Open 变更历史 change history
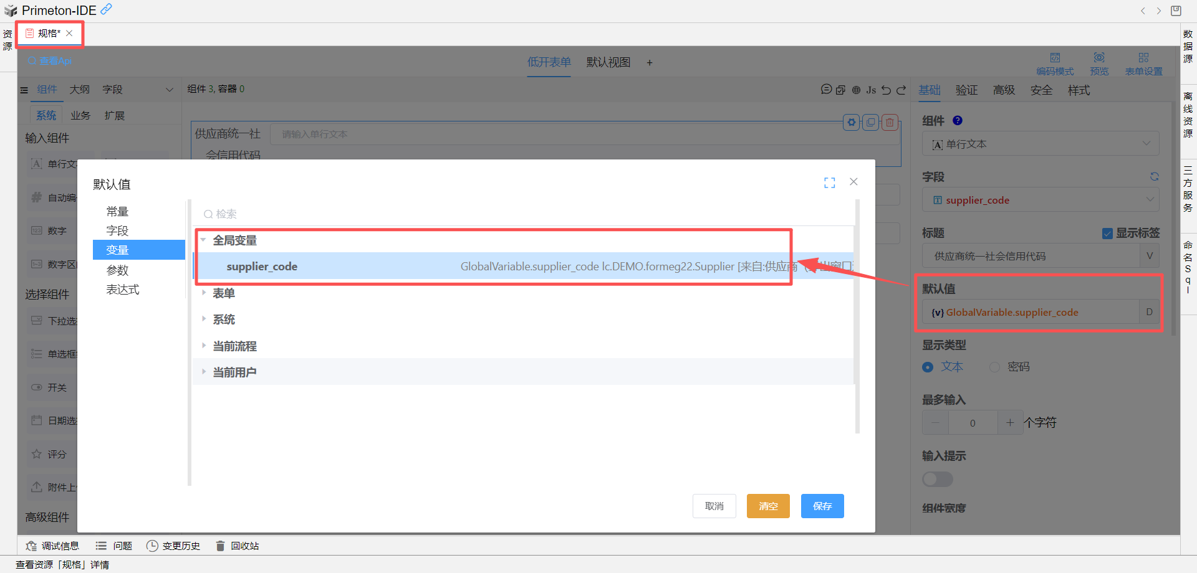Screen dimensions: 1197x573 [x=173, y=546]
